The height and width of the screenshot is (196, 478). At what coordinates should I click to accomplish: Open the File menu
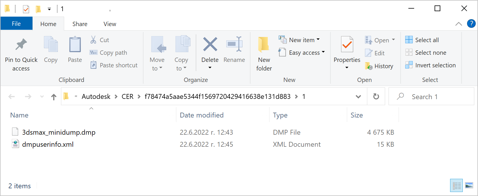[x=16, y=23]
